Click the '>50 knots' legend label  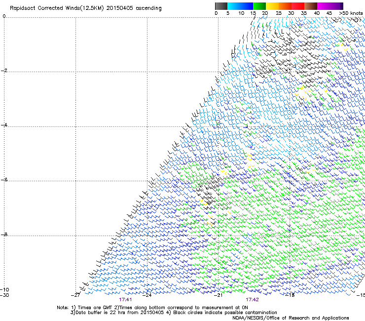click(x=351, y=13)
